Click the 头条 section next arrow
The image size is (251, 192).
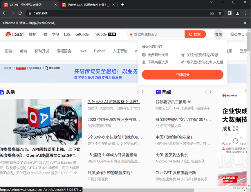click(x=143, y=92)
